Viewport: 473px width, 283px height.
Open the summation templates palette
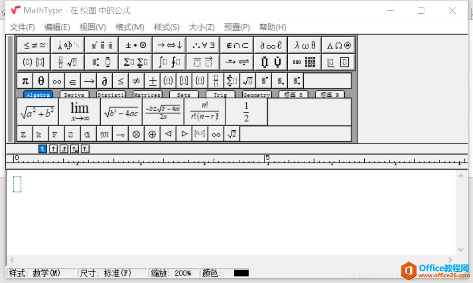135,62
